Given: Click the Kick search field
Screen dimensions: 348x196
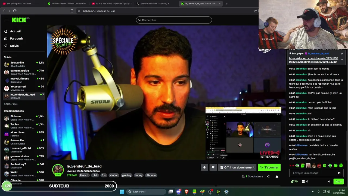Looking at the screenshot, I should (x=174, y=20).
